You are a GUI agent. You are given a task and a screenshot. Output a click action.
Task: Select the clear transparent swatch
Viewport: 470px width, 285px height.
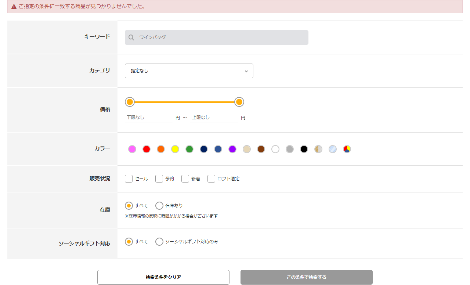pos(333,149)
